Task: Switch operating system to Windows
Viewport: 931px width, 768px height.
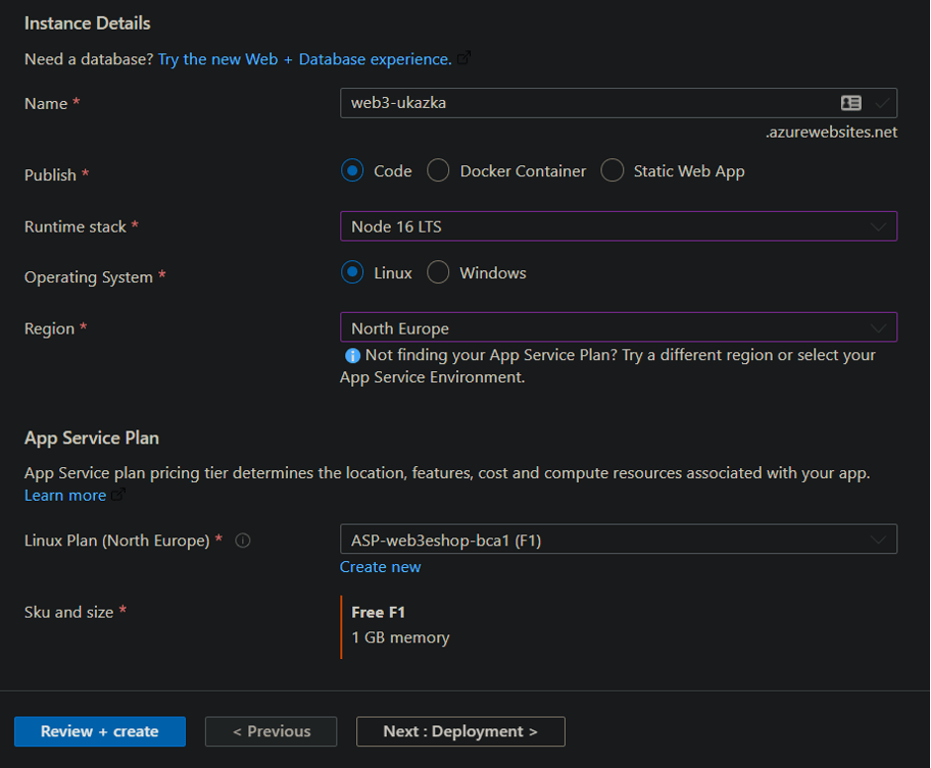Action: pyautogui.click(x=438, y=273)
